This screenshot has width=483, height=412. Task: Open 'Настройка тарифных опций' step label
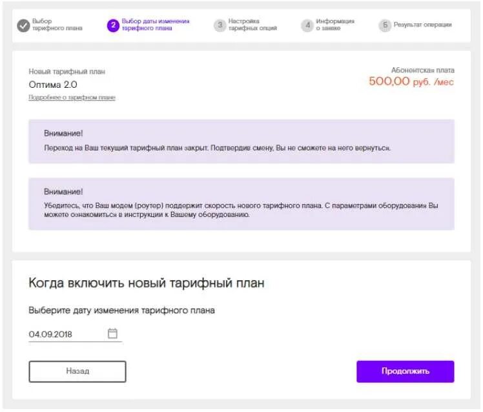tap(252, 25)
